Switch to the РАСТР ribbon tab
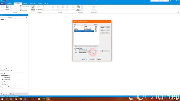Screen dimensions: 180x101 (46, 4)
